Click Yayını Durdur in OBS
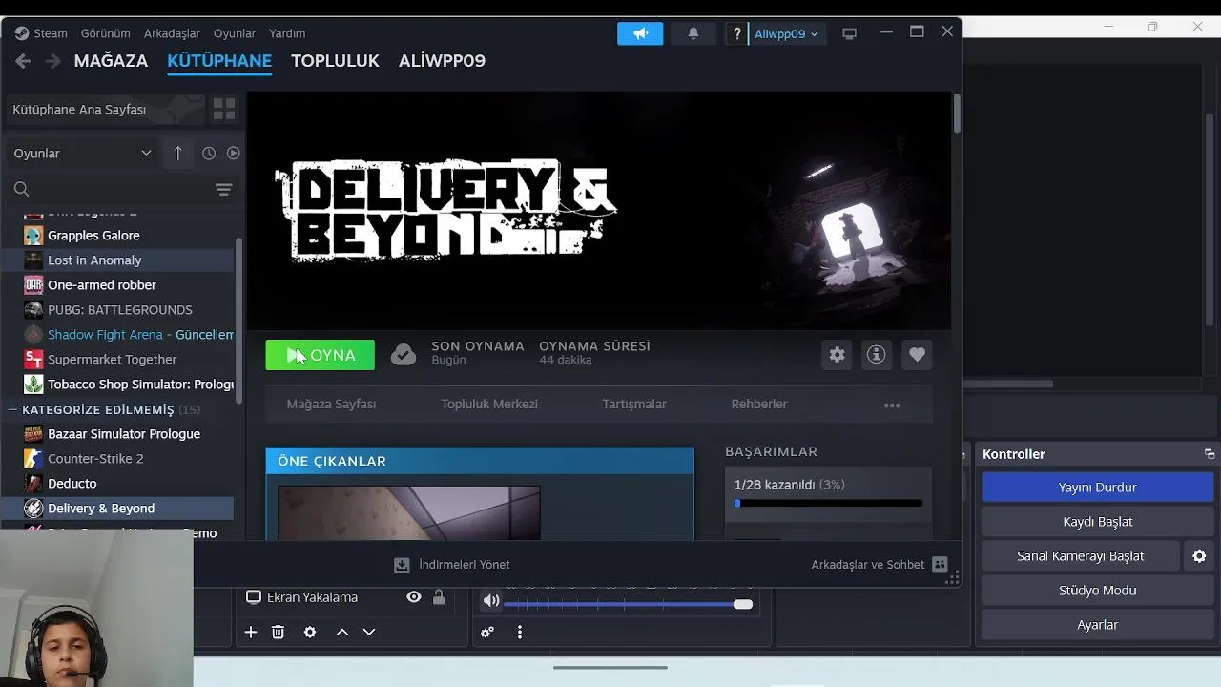The height and width of the screenshot is (687, 1221). click(1097, 487)
